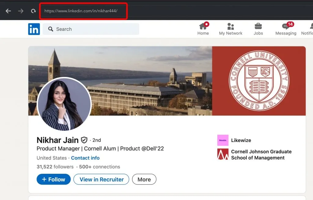
Task: Go back with the browser back arrow
Action: click(8, 11)
